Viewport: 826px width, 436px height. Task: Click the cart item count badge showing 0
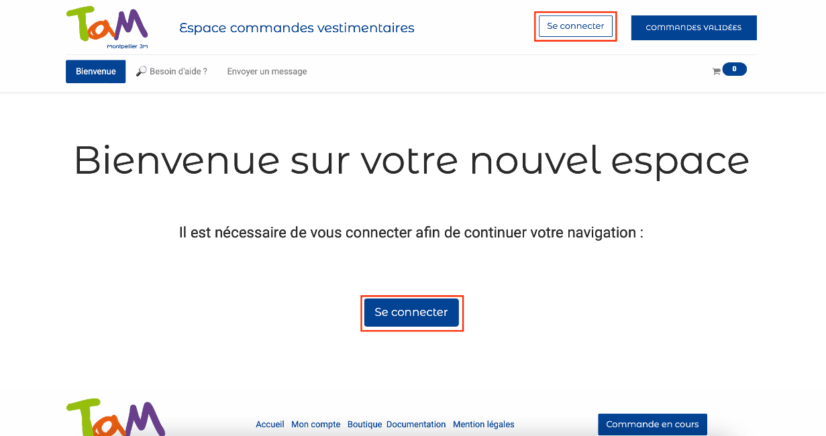click(734, 68)
